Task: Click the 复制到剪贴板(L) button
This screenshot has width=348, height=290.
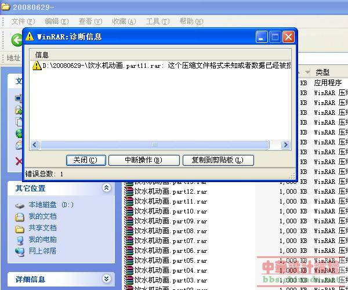Action: [218, 160]
